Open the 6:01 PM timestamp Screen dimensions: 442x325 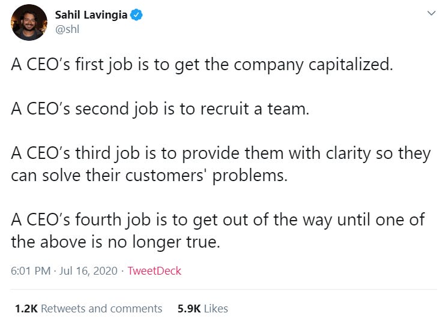(31, 270)
